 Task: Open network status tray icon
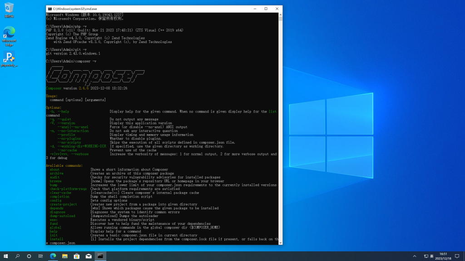pyautogui.click(x=426, y=256)
